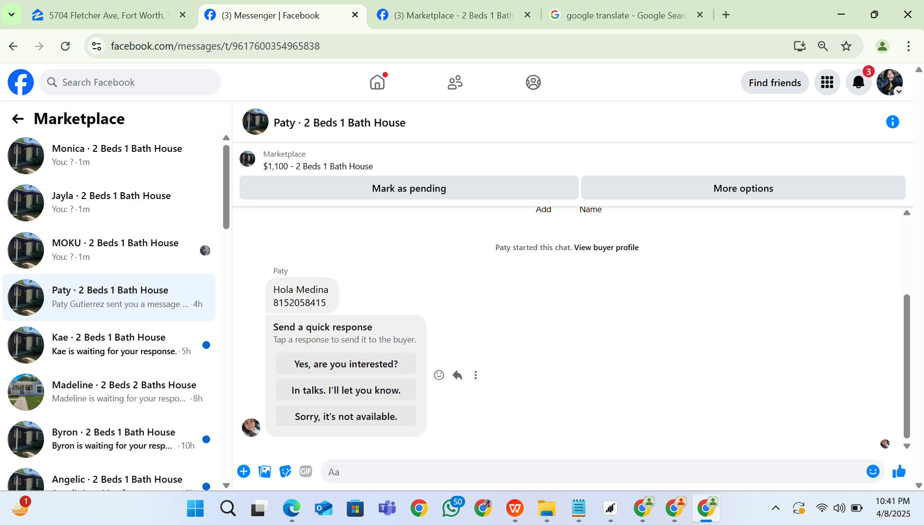Click Paty's avatar in chat header
This screenshot has height=525, width=924.
tap(255, 122)
